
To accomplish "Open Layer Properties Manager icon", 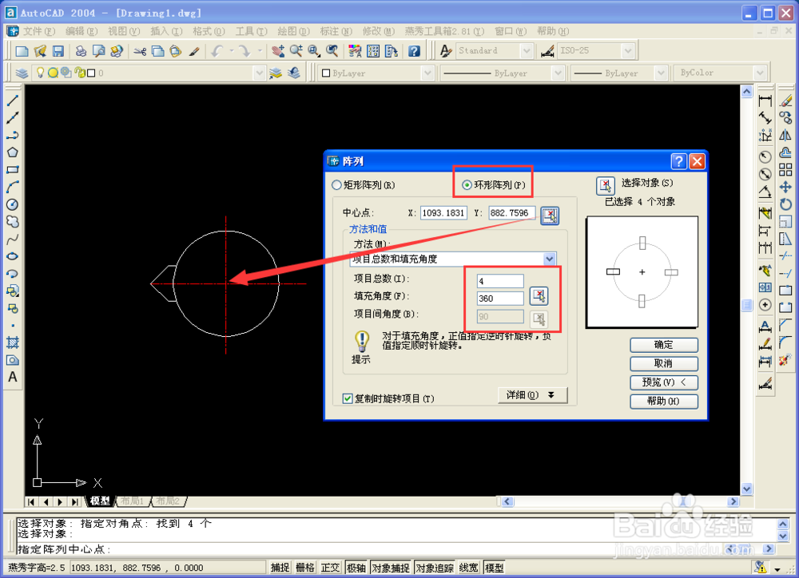I will coord(22,73).
